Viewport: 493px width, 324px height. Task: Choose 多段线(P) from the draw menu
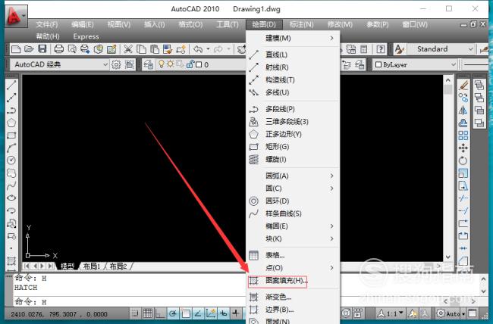click(x=293, y=109)
